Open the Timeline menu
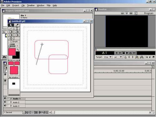The height and width of the screenshot is (117, 156). click(x=31, y=6)
